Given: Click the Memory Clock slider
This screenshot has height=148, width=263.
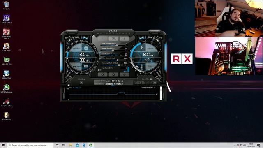Looking at the screenshot, I should [x=113, y=65].
